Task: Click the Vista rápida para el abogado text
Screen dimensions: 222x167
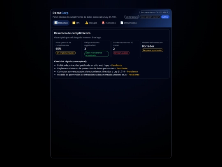Action: pos(78,38)
